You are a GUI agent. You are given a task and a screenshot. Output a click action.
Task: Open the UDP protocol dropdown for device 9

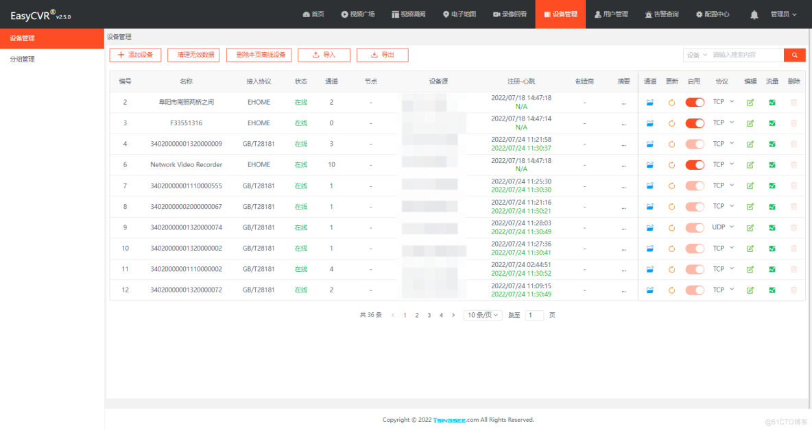point(722,227)
